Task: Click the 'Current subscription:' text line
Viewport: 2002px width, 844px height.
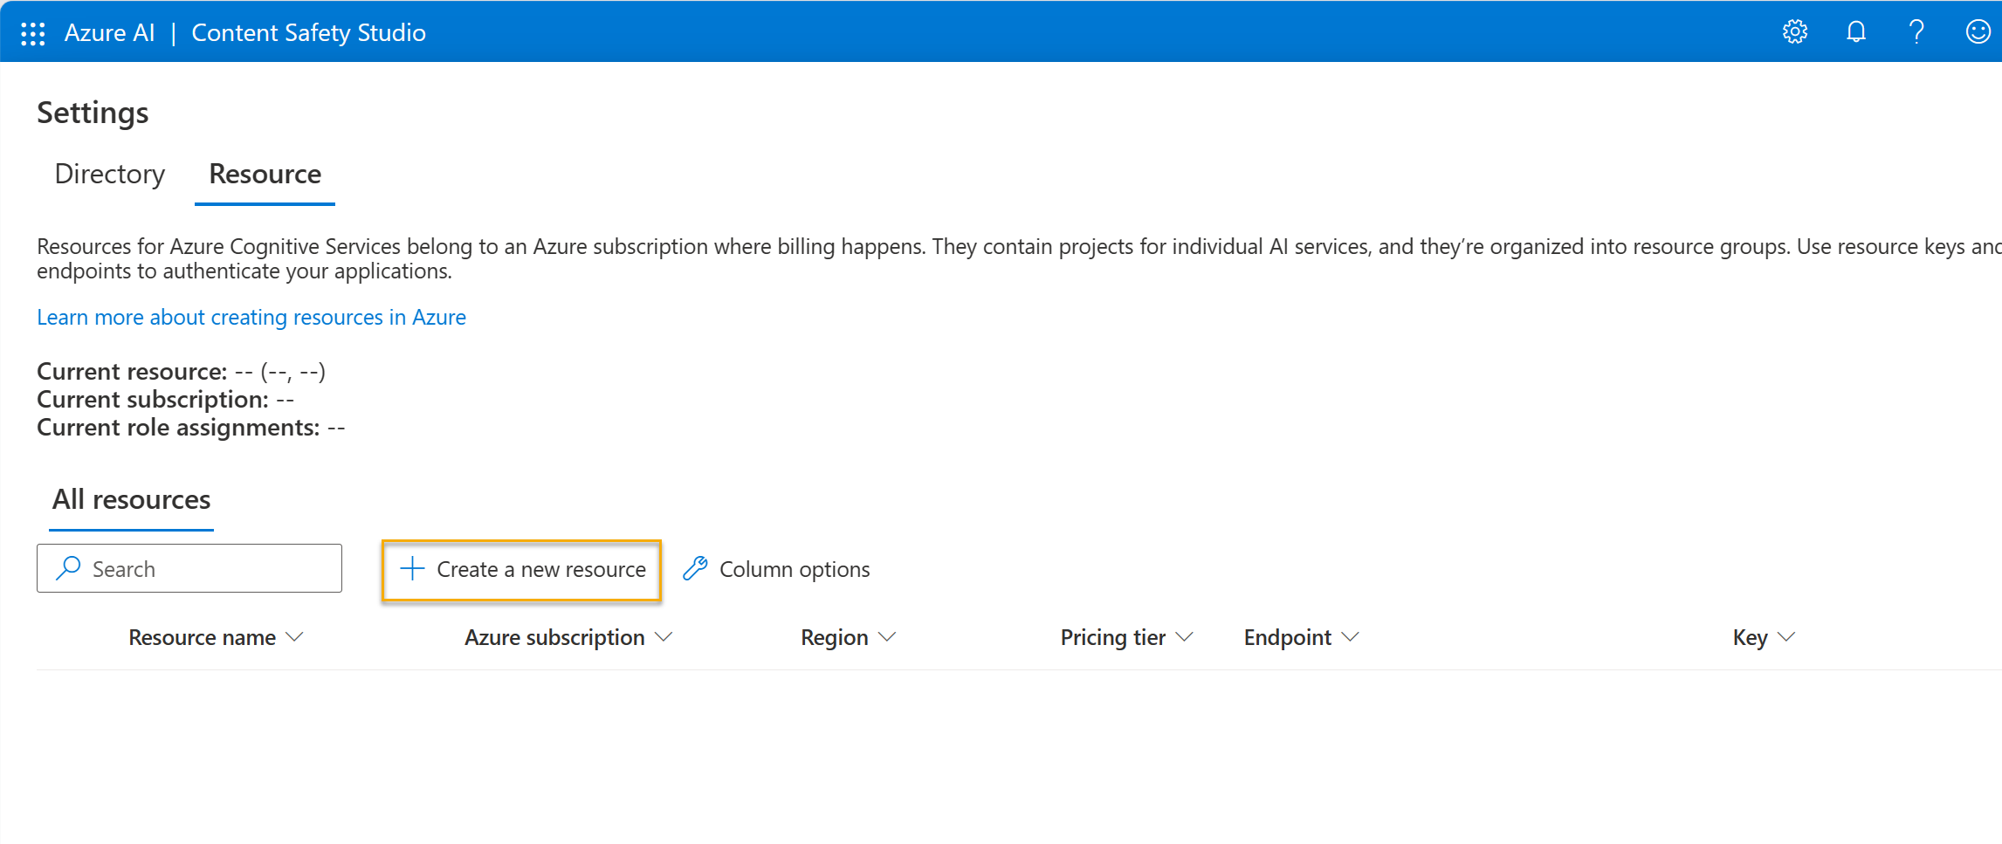Action: coord(165,399)
